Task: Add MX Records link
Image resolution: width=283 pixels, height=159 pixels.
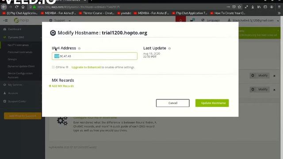Action: click(x=61, y=86)
